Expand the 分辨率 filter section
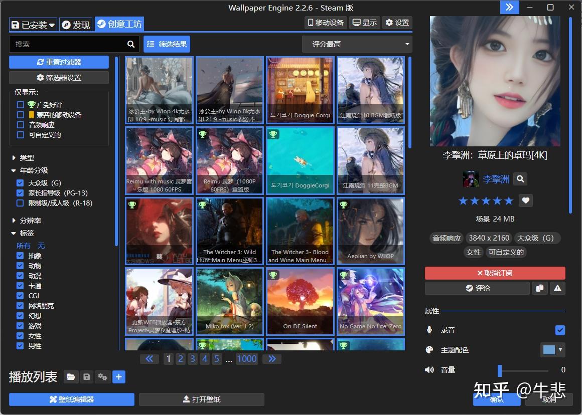Screen dimensions: 582x415 (x=27, y=221)
